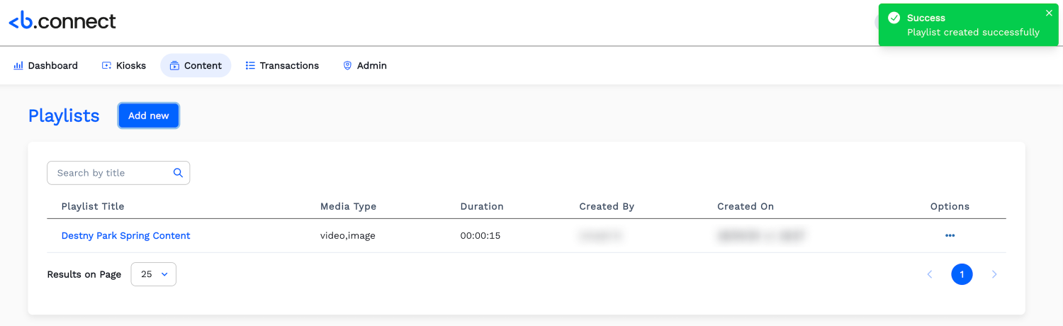Open options menu for Destny Park playlist
The image size is (1063, 326).
click(950, 235)
